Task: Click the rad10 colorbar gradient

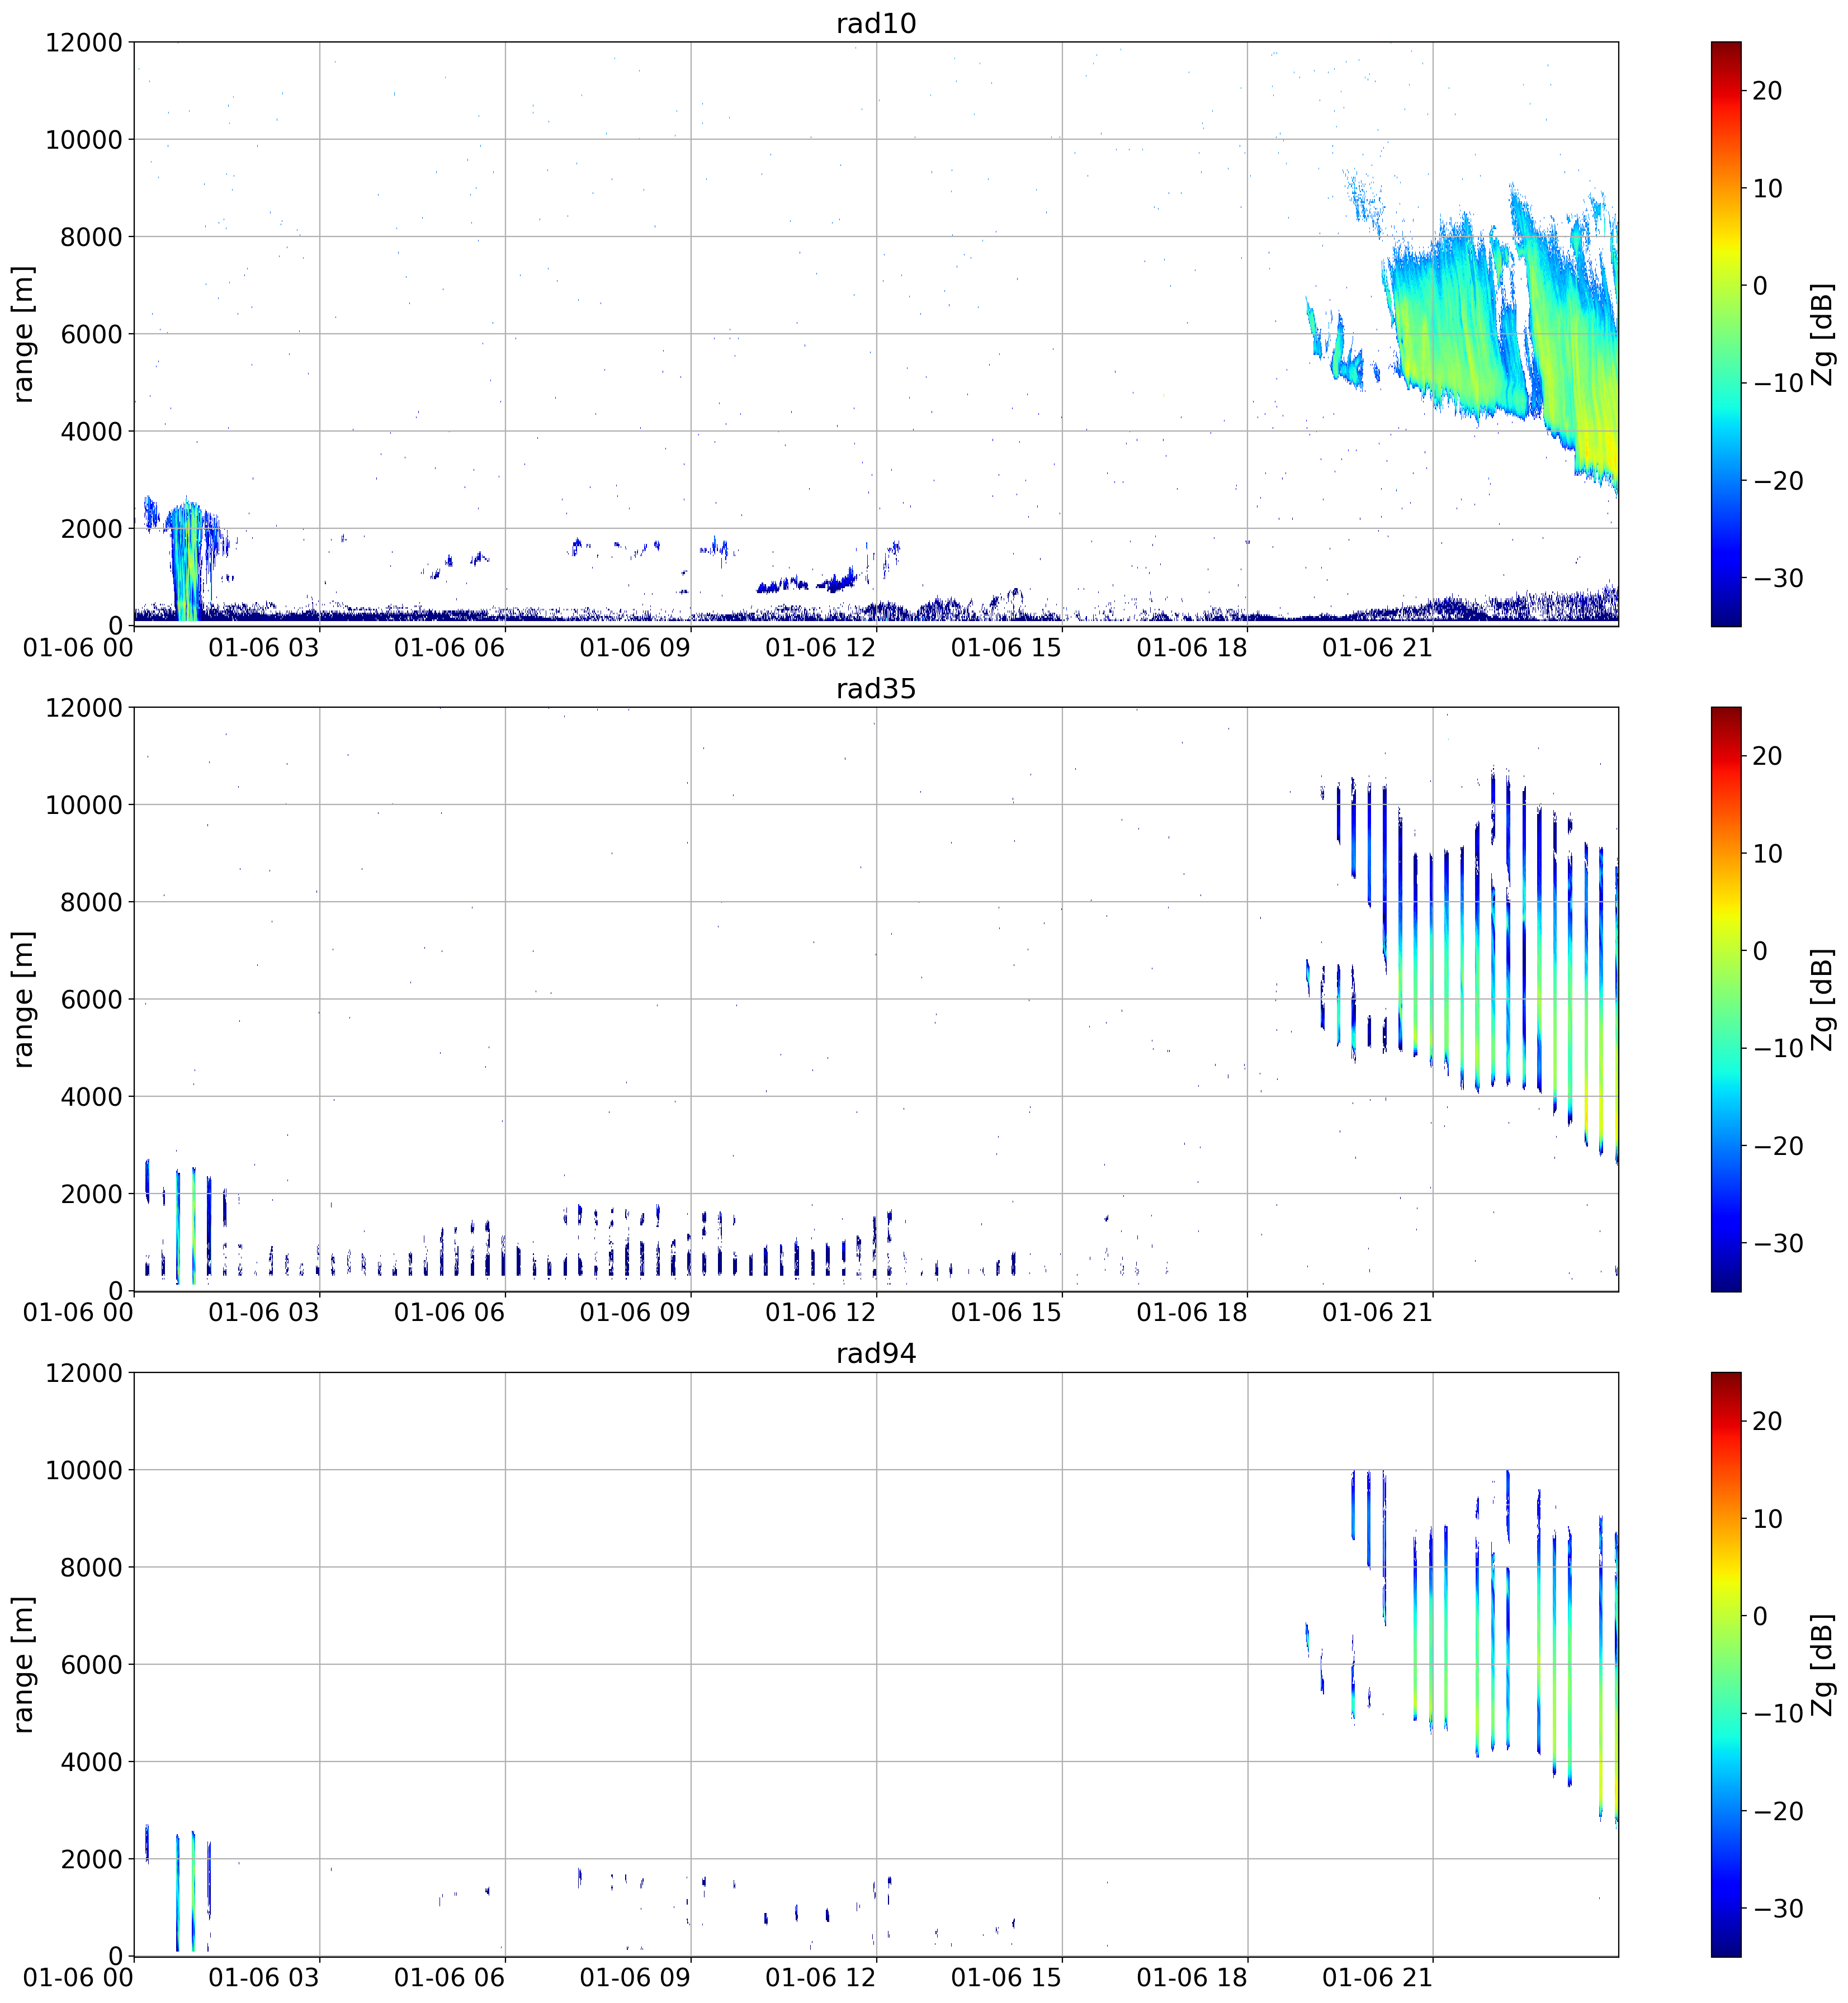Action: (x=1726, y=334)
